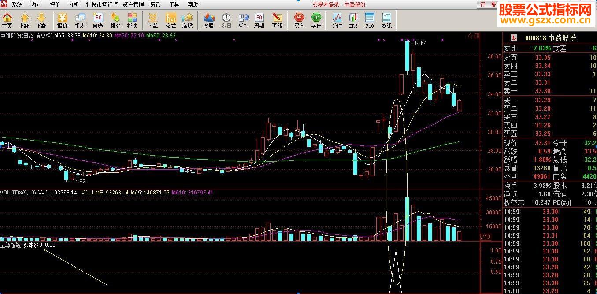The image size is (597, 294).
Task: Click the 复权 price adjustment icon
Action: (x=243, y=20)
